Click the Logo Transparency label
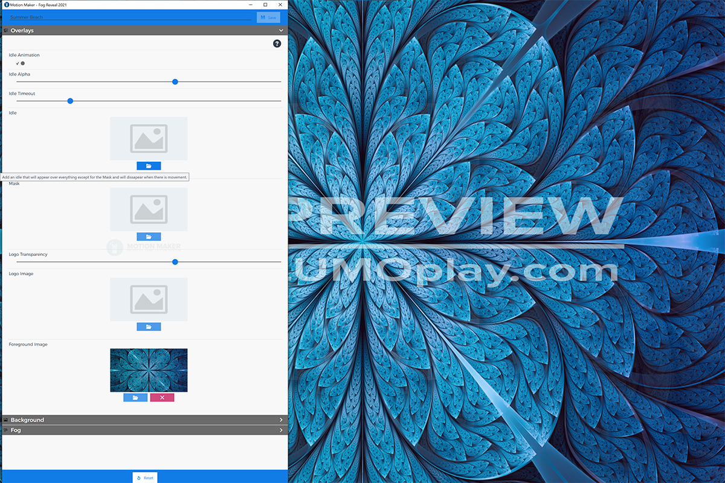This screenshot has height=483, width=725. [28, 254]
